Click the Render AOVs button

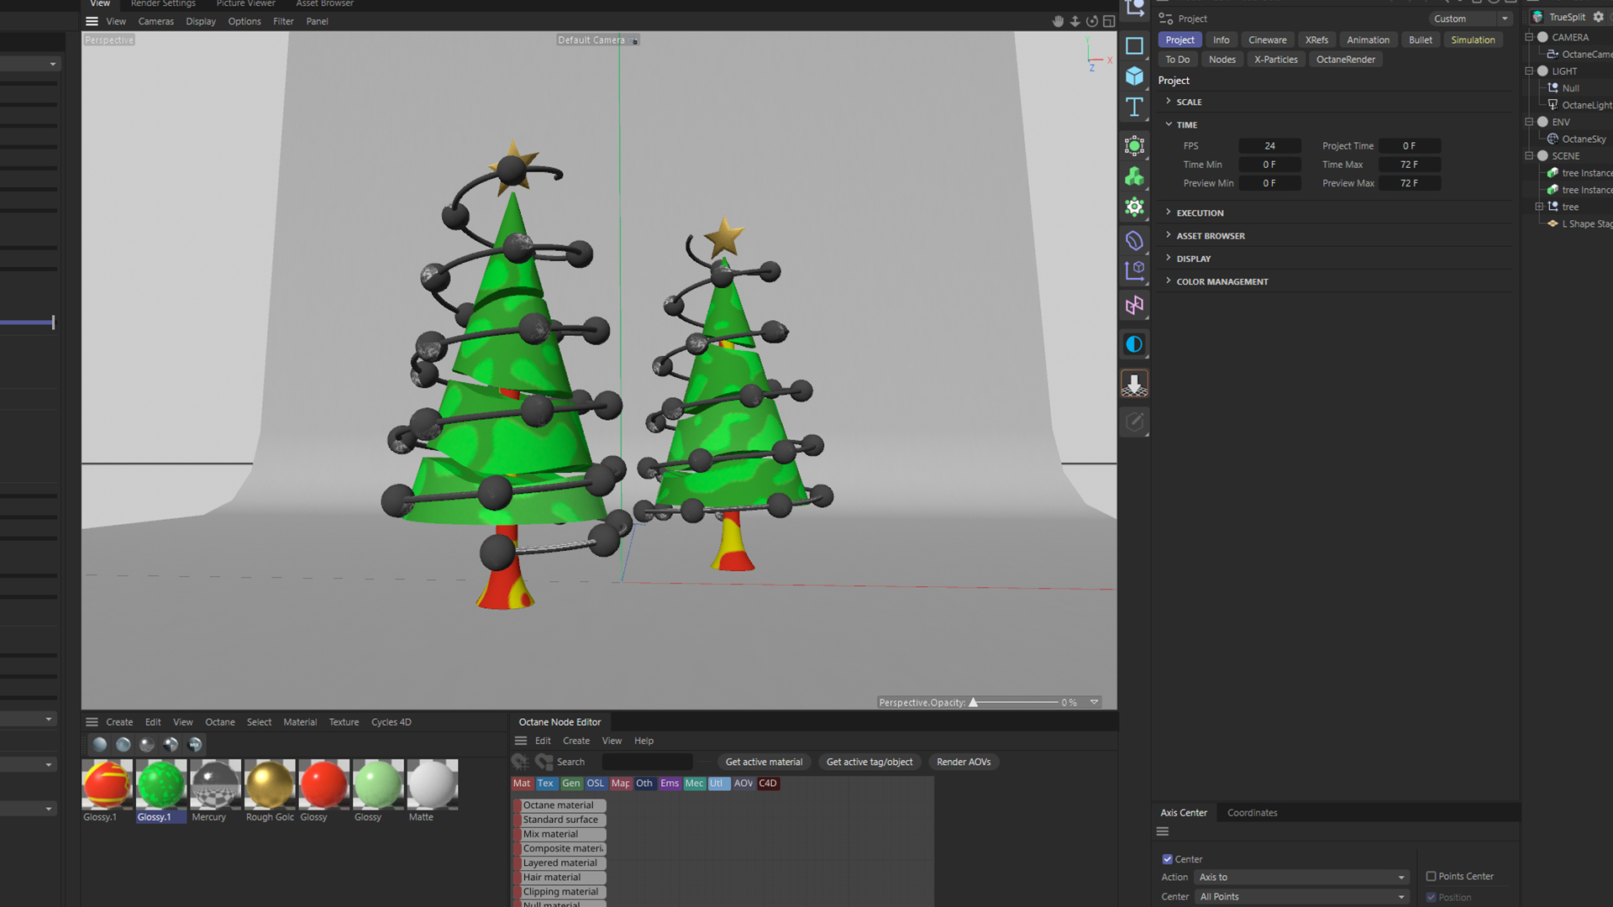pyautogui.click(x=963, y=762)
